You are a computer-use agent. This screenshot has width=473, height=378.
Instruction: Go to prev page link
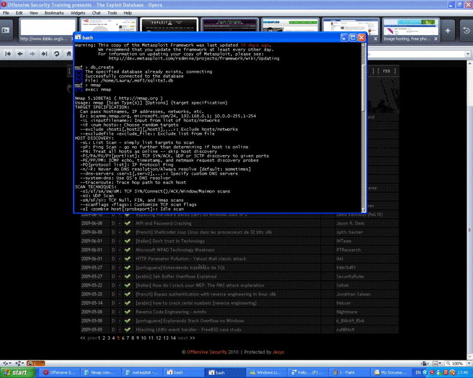point(92,338)
